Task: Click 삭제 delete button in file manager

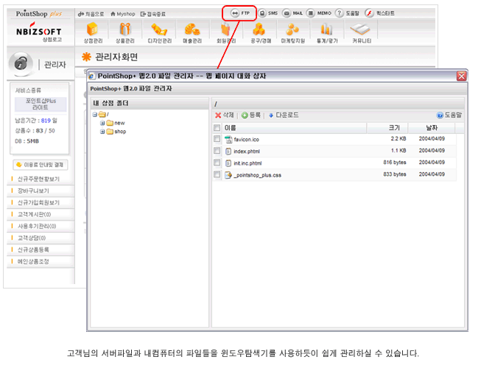Action: [225, 116]
